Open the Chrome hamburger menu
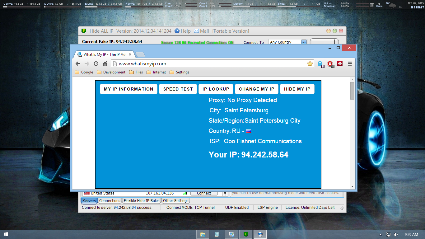425x239 pixels. point(350,63)
